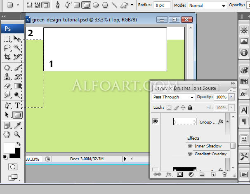Click the foreground color swatch
Screen dimensions: 250x194
[9, 148]
